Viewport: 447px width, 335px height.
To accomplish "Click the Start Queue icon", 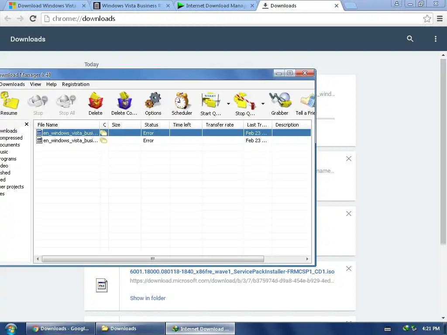I will [211, 104].
